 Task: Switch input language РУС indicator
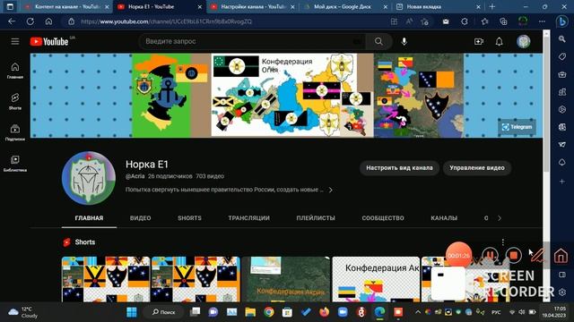pyautogui.click(x=496, y=312)
